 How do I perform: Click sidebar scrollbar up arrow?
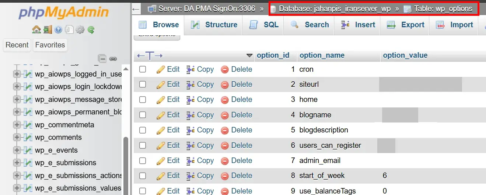tap(126, 69)
